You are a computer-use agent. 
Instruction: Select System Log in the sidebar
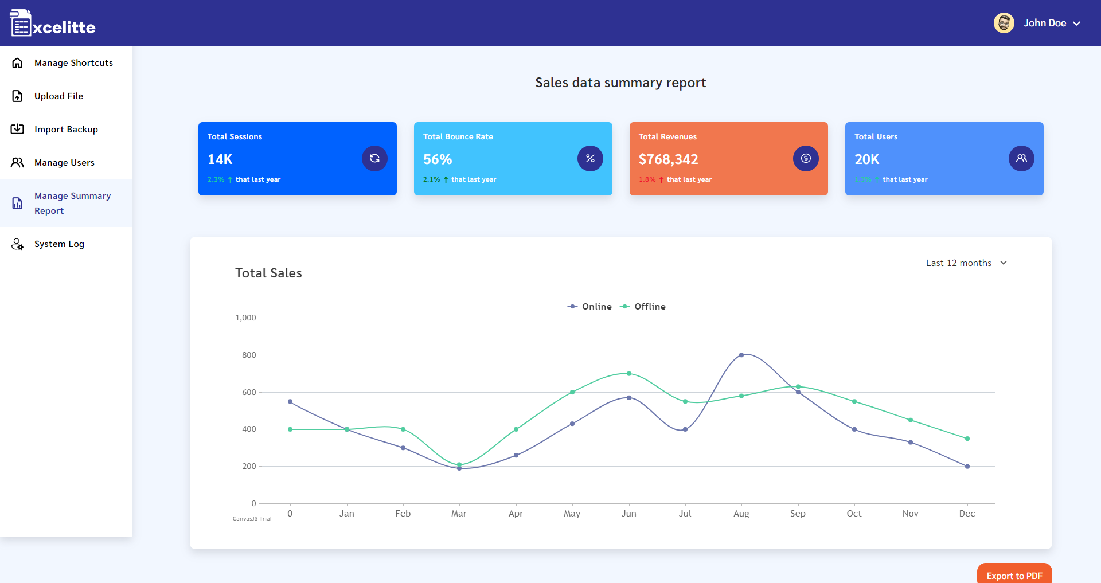coord(59,244)
